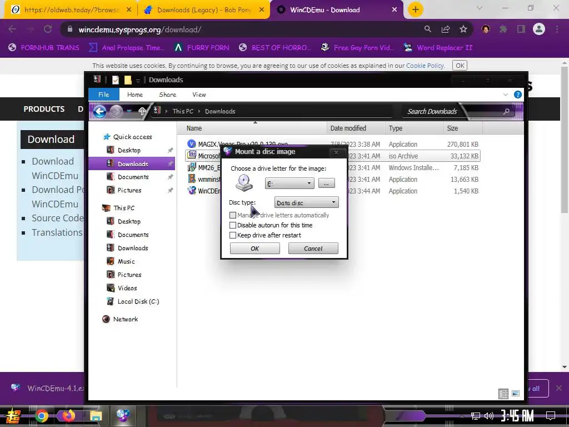Share this page icon in address bar
This screenshot has width=569, height=427.
(x=446, y=29)
